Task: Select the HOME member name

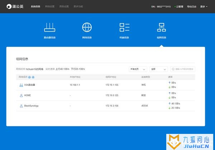Action: pos(28,95)
